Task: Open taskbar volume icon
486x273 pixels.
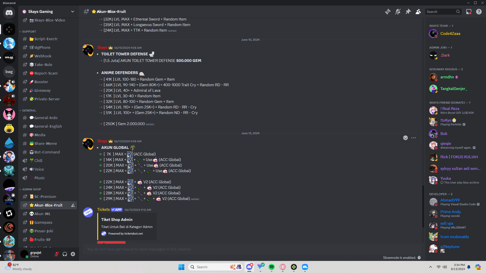Action: pos(445,267)
